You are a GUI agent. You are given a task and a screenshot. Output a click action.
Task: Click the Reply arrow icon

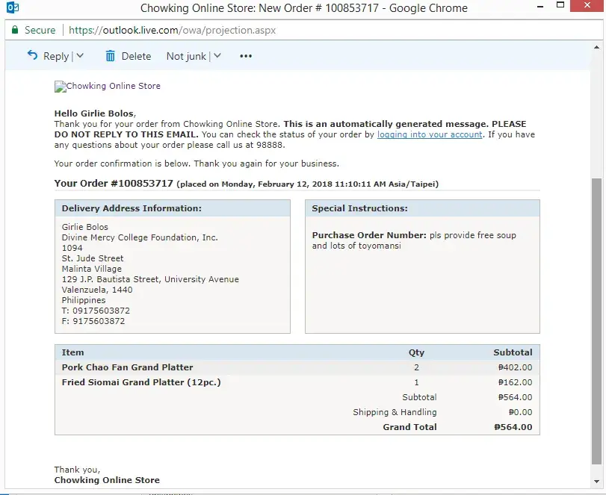point(32,56)
